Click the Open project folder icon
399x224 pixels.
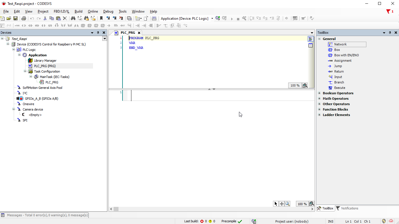pos(9,18)
